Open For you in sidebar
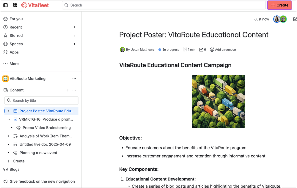The height and width of the screenshot is (188, 297). [16, 19]
